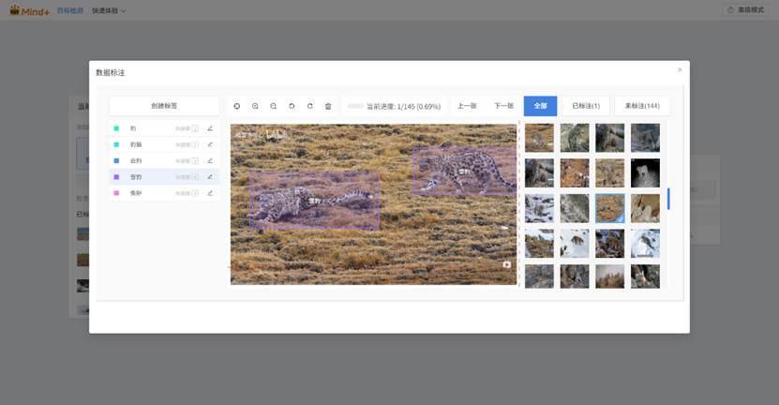Viewport: 779px width, 405px height.
Task: Click the zoom in magnifier icon
Action: coord(255,106)
